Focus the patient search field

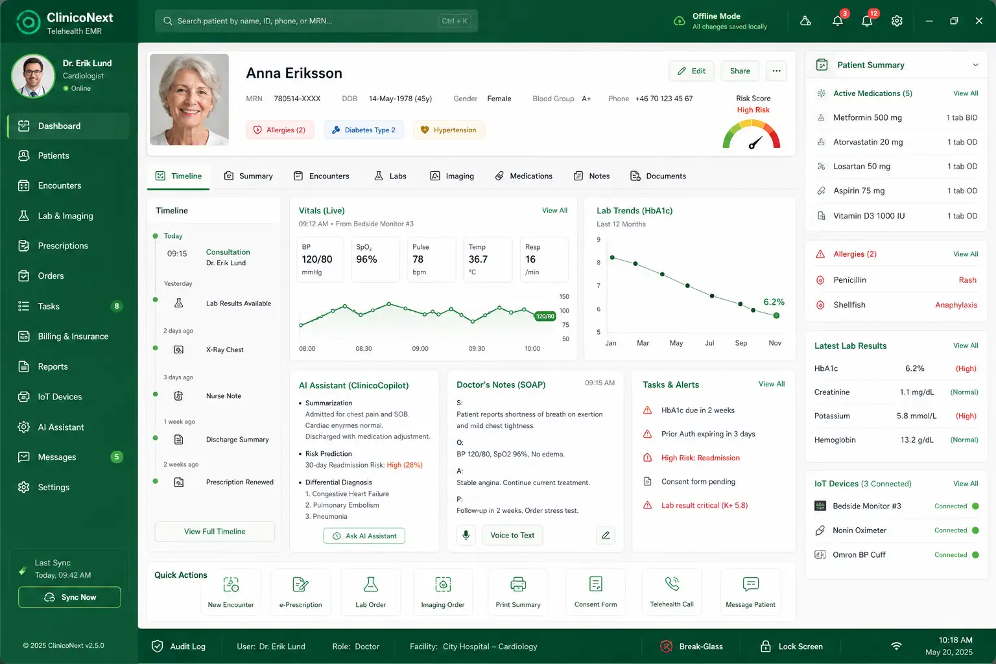click(x=316, y=21)
